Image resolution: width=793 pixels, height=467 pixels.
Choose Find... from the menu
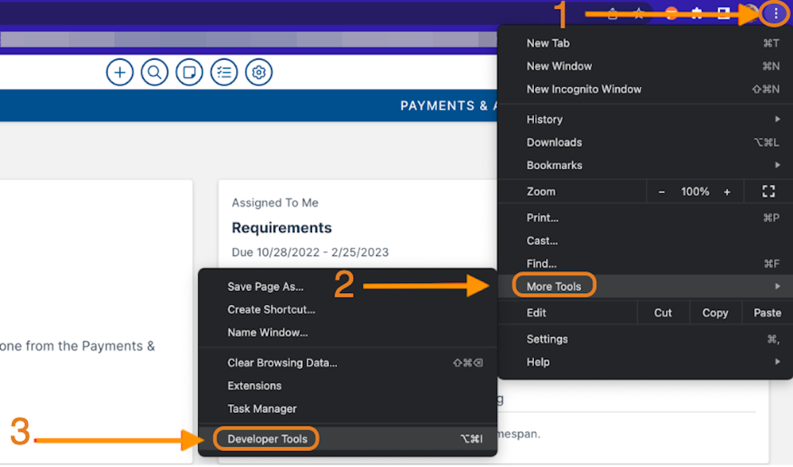point(541,263)
